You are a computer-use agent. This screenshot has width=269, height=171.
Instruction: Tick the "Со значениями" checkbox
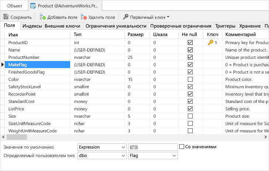coord(182,147)
